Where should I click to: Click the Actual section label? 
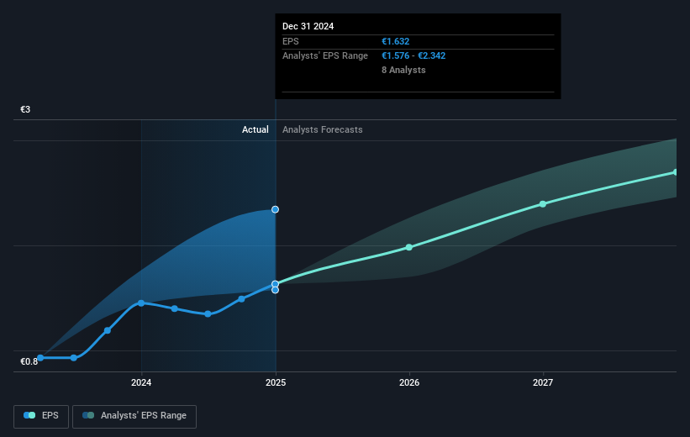coord(255,129)
